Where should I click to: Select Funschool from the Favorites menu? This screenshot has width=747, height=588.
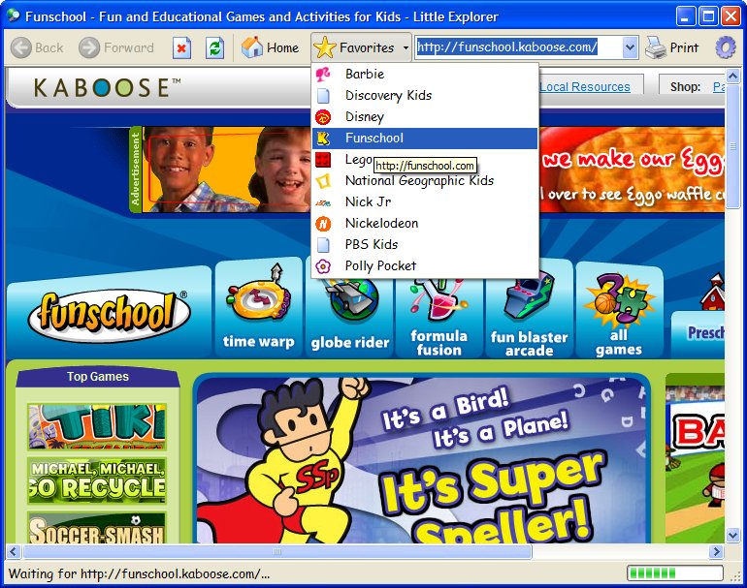[x=374, y=138]
